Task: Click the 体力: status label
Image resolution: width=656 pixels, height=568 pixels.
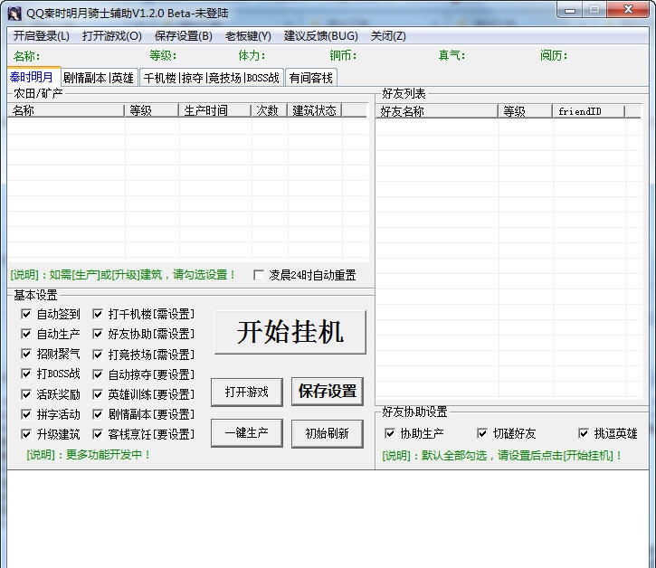Action: point(252,55)
